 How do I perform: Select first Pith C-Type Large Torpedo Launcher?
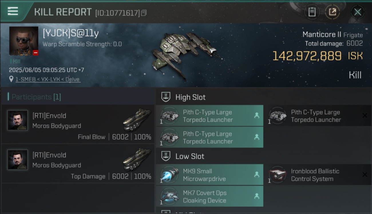(x=209, y=116)
